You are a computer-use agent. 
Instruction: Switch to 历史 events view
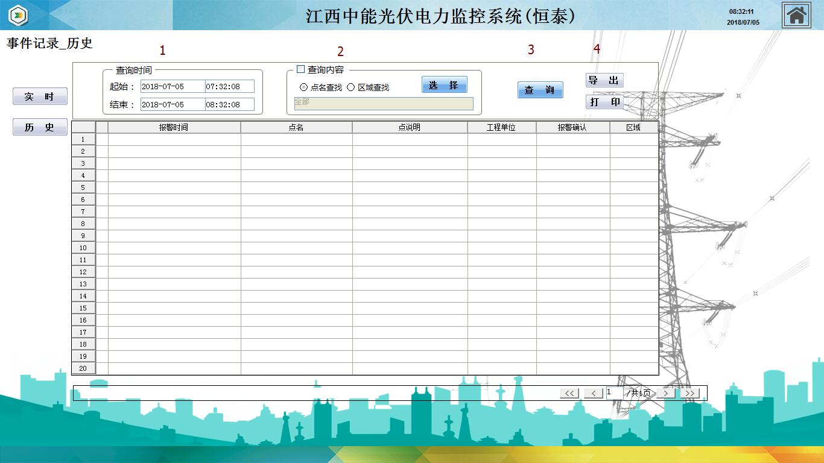pyautogui.click(x=40, y=127)
